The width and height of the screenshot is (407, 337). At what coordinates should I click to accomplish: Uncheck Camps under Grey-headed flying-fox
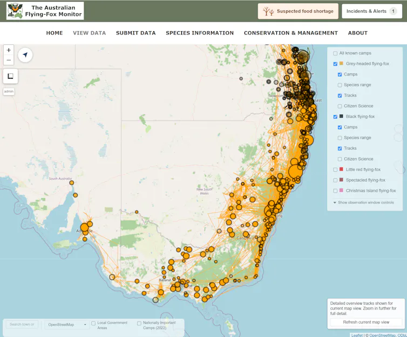coord(340,74)
